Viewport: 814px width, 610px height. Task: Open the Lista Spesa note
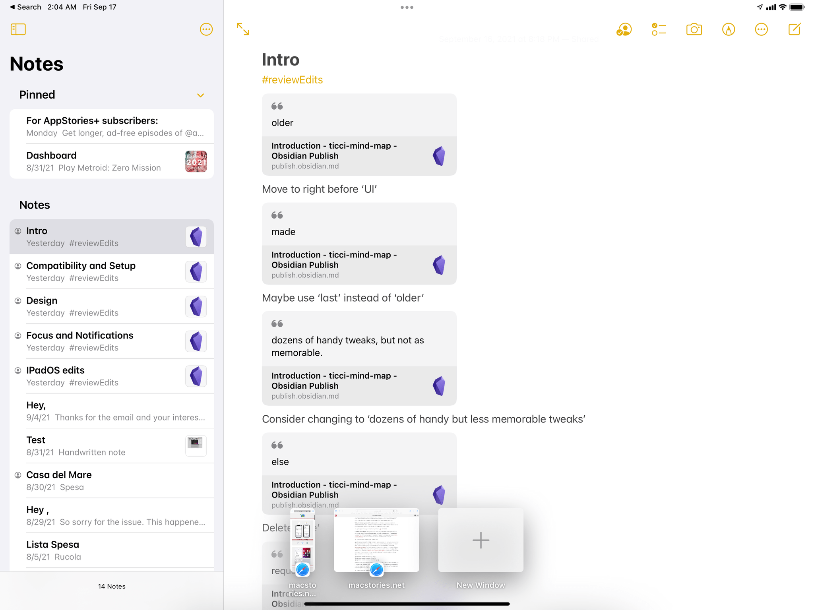[x=112, y=550]
